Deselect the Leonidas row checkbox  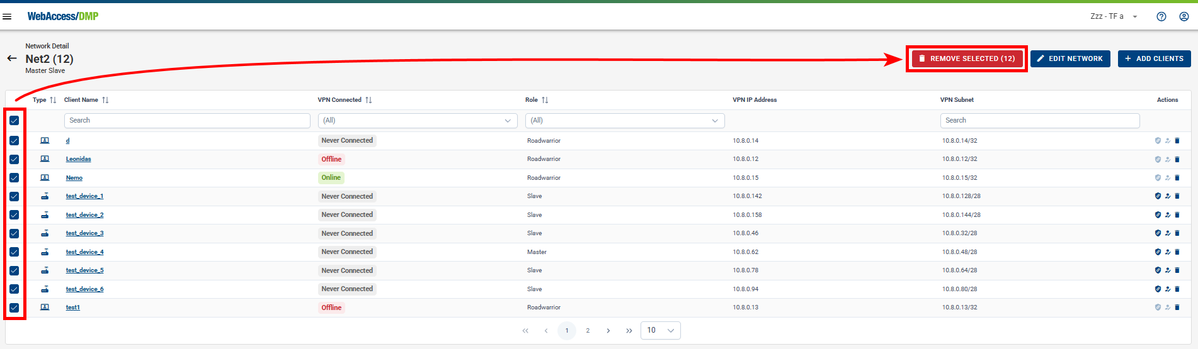[x=14, y=159]
